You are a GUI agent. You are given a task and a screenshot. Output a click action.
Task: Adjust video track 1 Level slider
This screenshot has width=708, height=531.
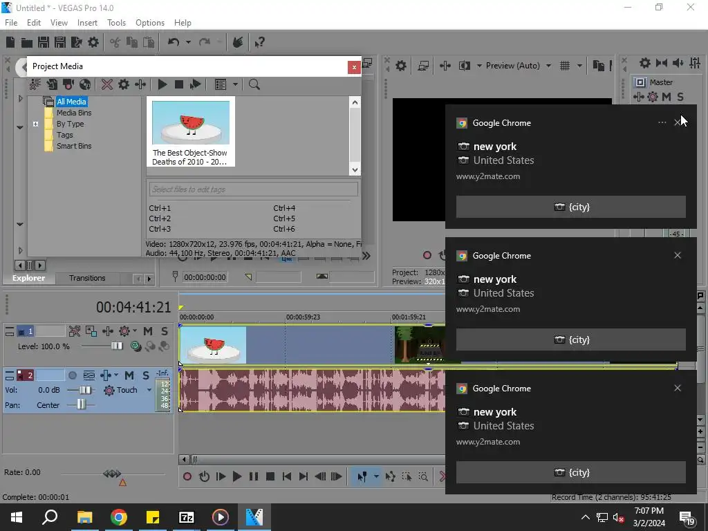(x=116, y=346)
